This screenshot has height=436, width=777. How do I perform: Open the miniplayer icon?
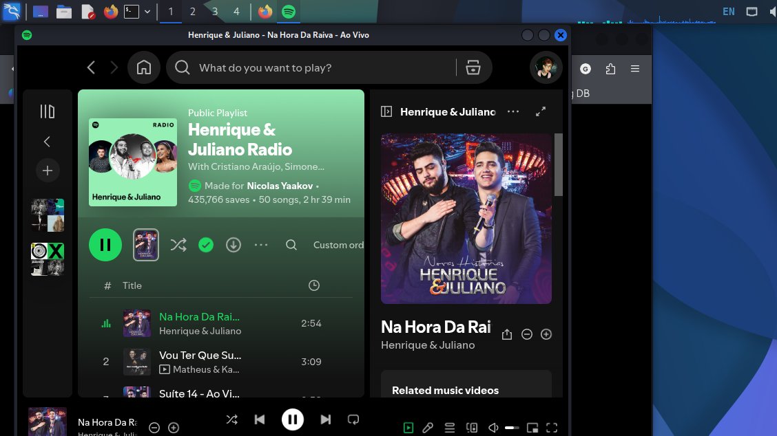tap(532, 428)
